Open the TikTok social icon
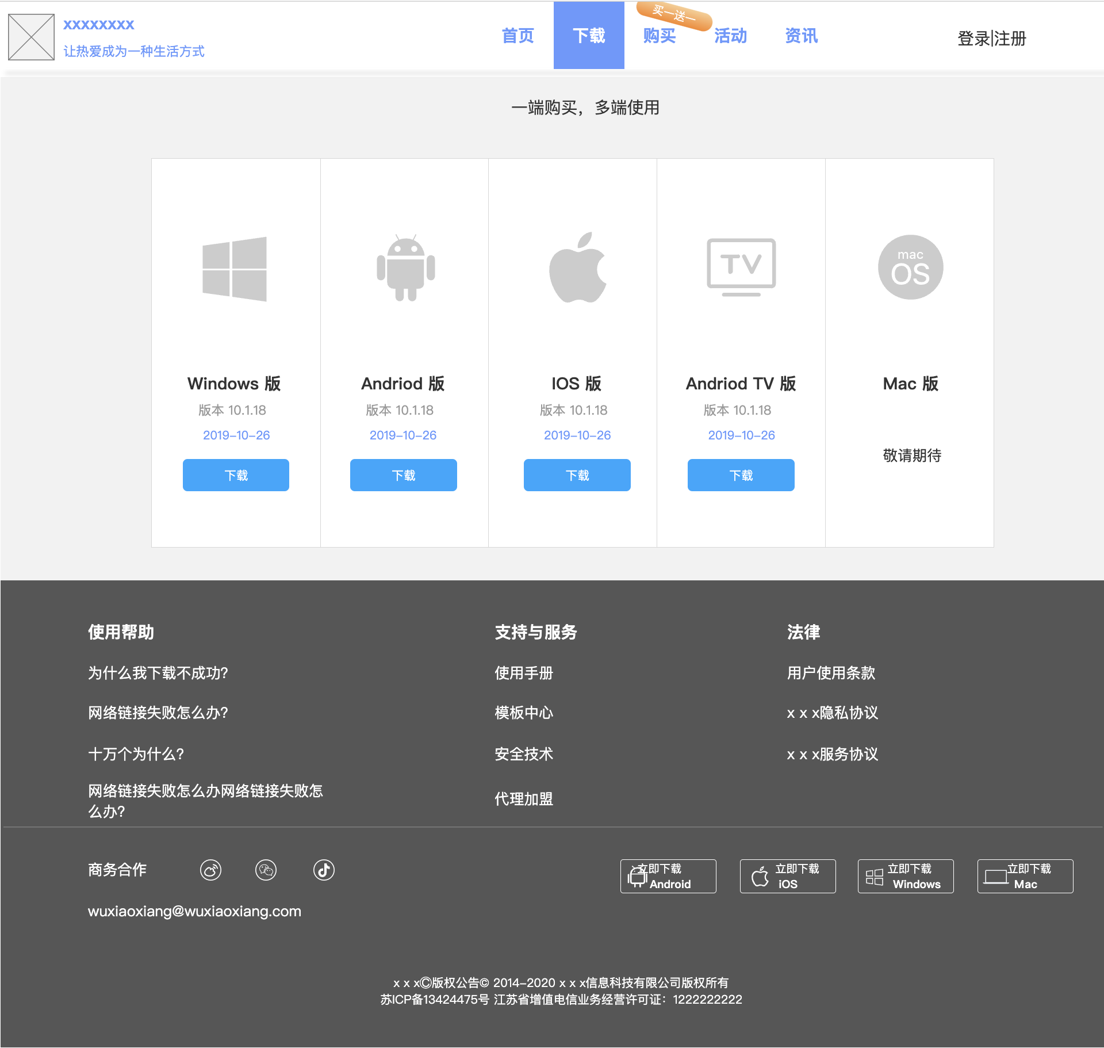1104x1048 pixels. click(x=324, y=870)
